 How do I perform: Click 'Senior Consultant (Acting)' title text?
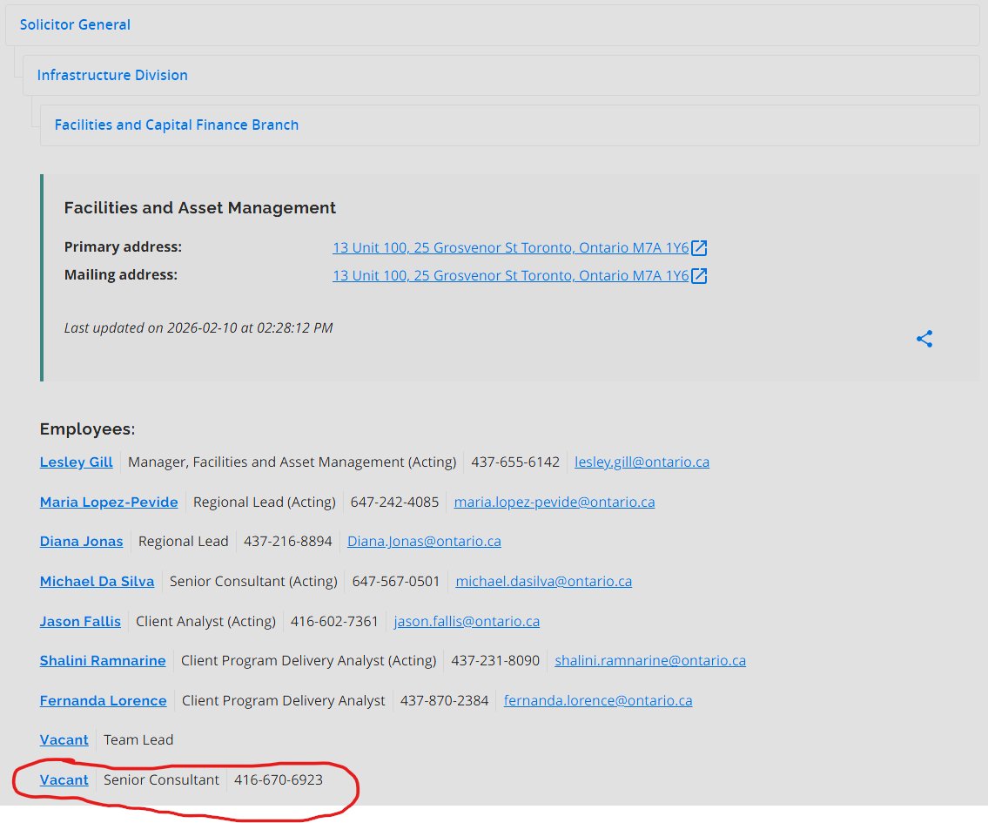click(253, 581)
